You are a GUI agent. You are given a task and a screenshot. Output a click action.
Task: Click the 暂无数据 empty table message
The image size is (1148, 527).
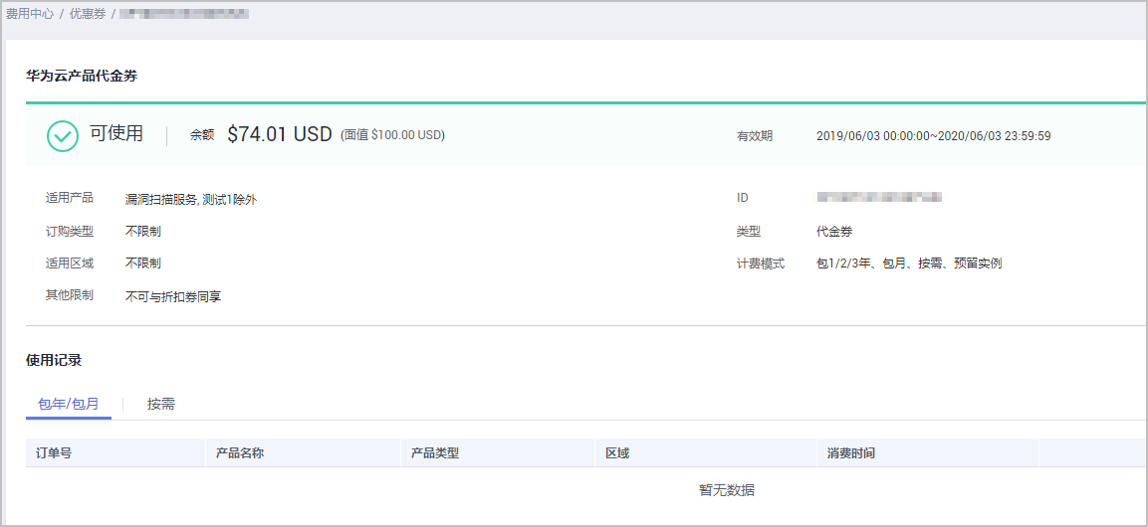pyautogui.click(x=726, y=490)
